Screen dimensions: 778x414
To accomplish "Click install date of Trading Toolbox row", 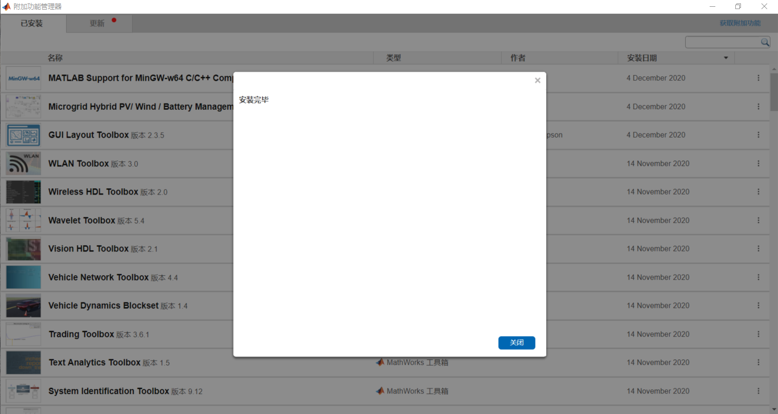I will 658,334.
